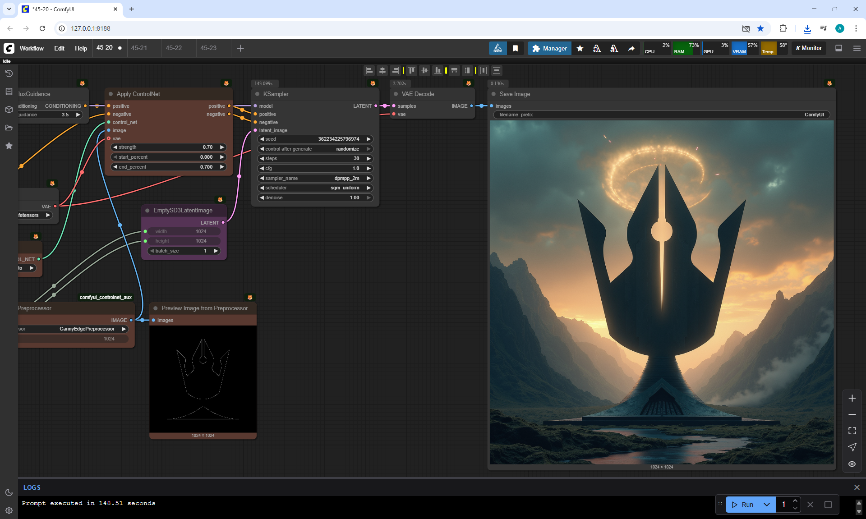This screenshot has height=519, width=866.
Task: Open the scheduler dropdown in KSampler
Action: click(315, 188)
